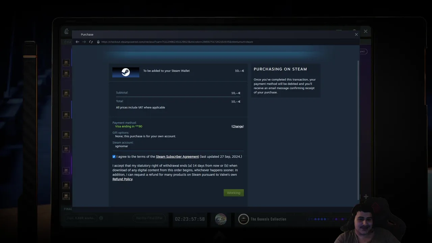432x243 pixels.
Task: Click the purchase page vertical scrollbar
Action: (x=358, y=130)
